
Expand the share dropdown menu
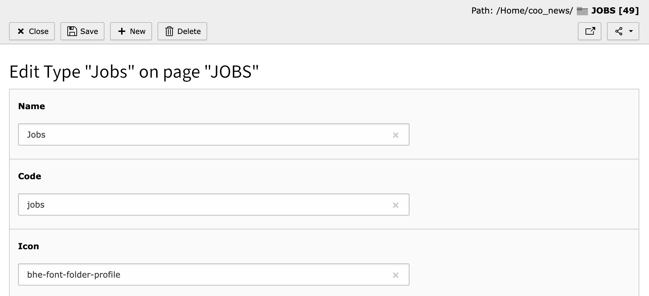click(x=623, y=31)
